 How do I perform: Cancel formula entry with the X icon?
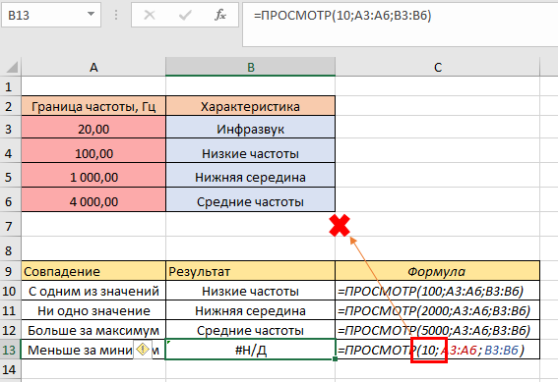(150, 15)
